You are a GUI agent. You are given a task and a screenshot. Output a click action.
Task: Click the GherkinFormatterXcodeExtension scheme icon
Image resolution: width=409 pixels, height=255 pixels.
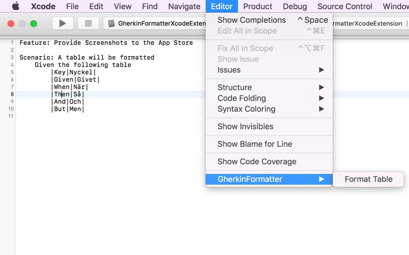coord(111,23)
